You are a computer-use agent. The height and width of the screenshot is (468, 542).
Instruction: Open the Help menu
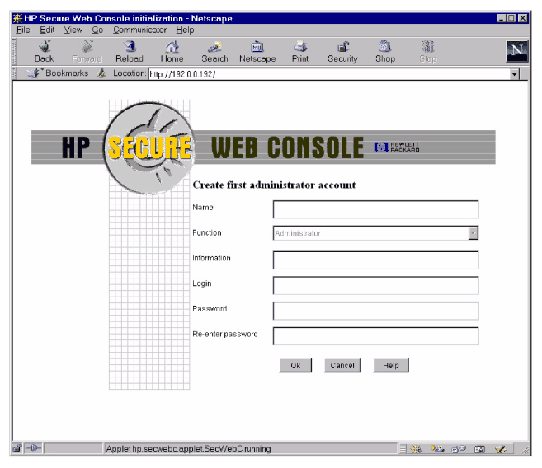point(185,30)
